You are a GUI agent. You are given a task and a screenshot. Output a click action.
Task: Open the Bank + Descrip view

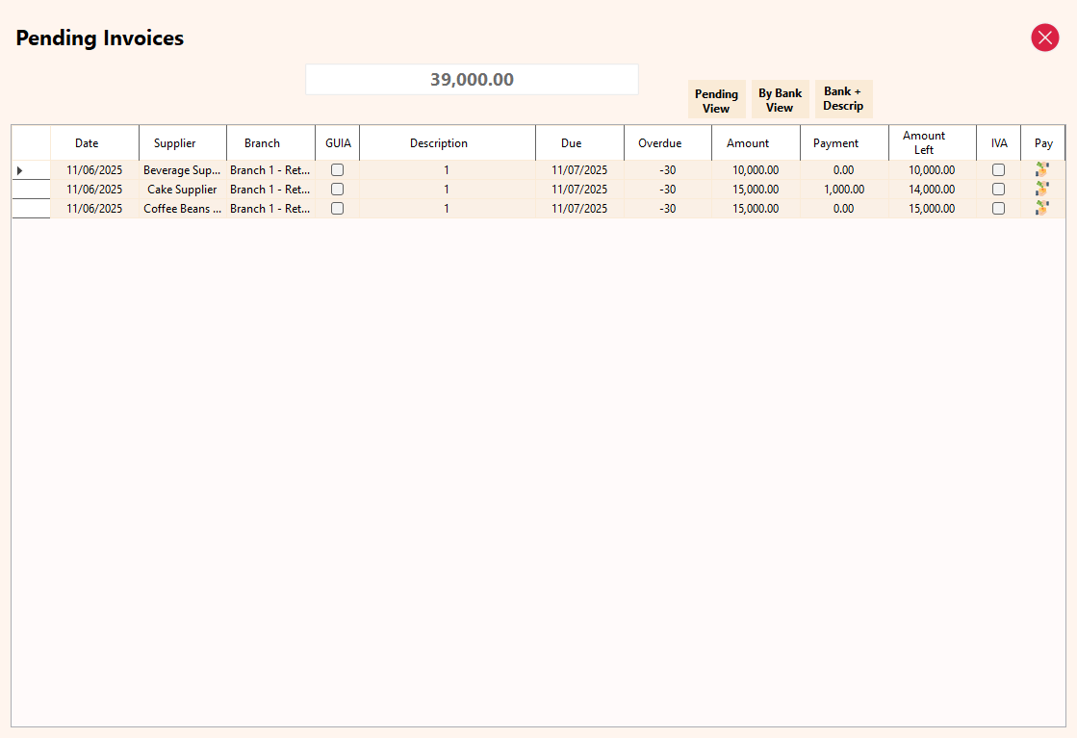[x=843, y=99]
